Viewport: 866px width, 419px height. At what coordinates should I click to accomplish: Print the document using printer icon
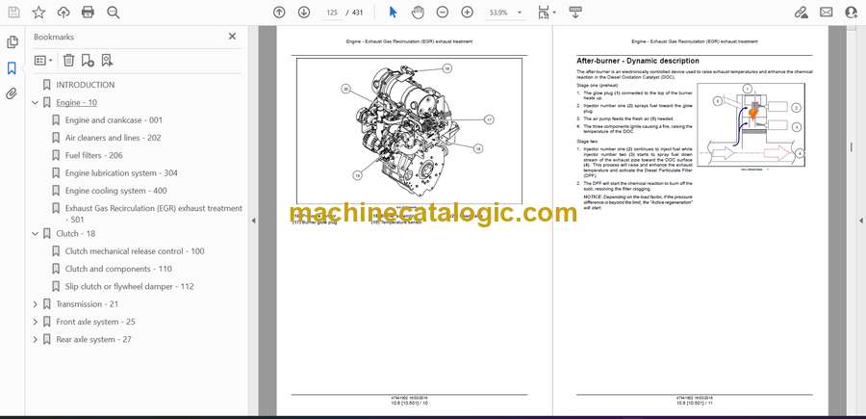(88, 13)
